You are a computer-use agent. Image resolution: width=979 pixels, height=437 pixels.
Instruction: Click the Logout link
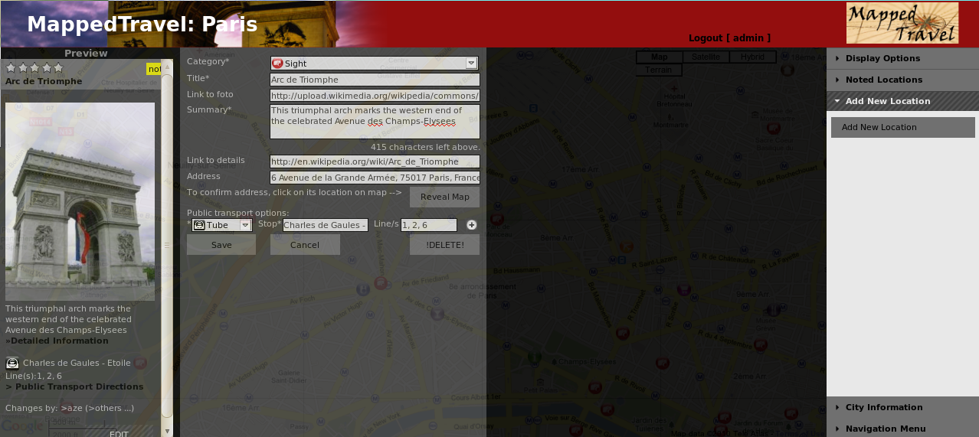pos(729,38)
